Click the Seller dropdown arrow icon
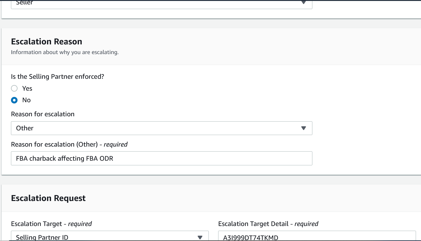421x241 pixels. [x=303, y=3]
